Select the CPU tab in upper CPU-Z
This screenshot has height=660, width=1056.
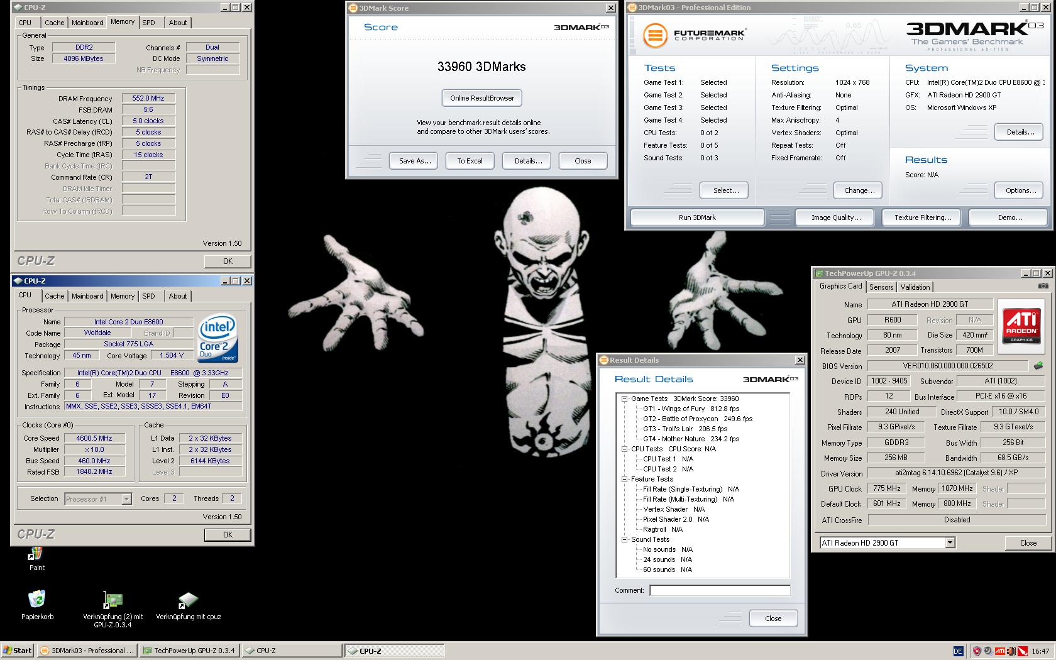[25, 23]
